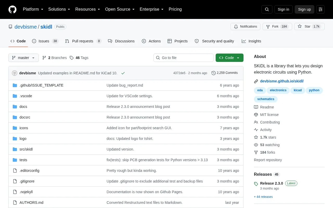
Task: Open the .nojekyll file
Action: 26,192
